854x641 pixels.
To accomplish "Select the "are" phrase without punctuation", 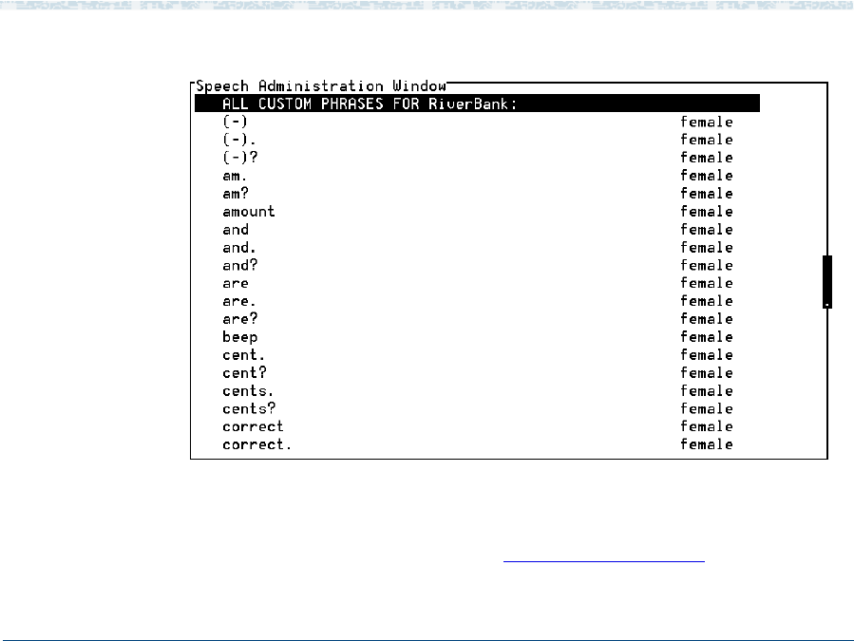I will coord(477,283).
